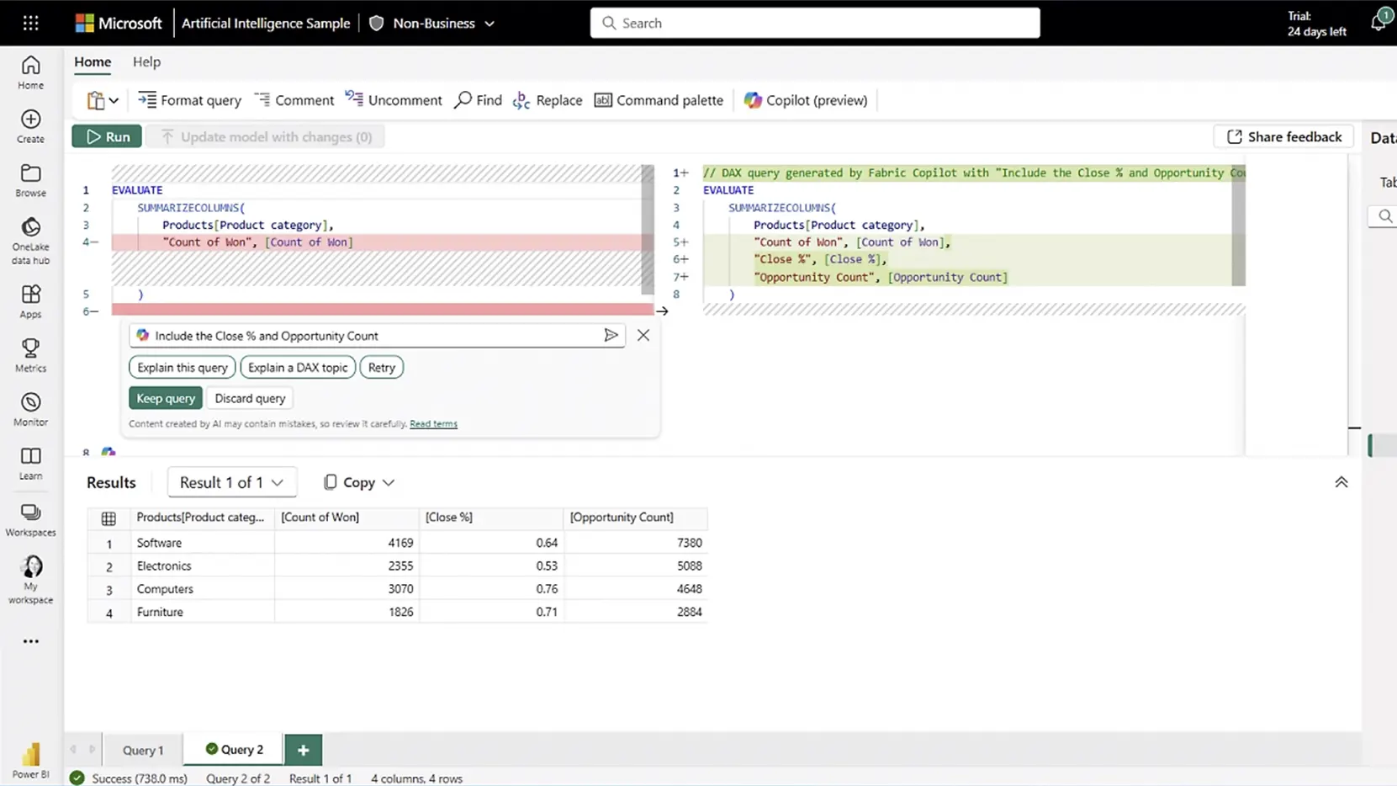
Task: Switch to the Home ribbon tab
Action: point(93,61)
